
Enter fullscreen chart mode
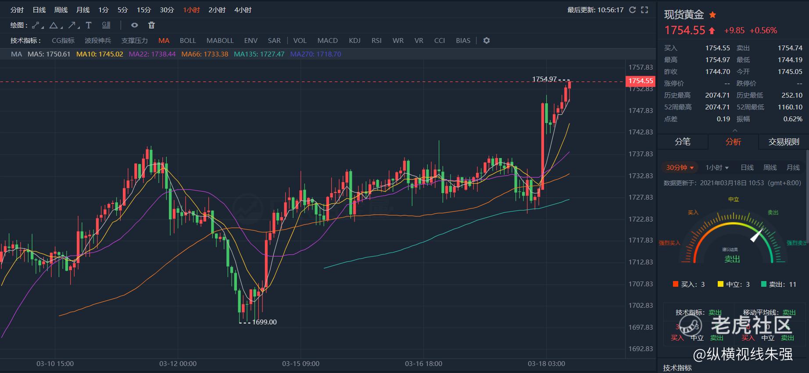tap(644, 10)
